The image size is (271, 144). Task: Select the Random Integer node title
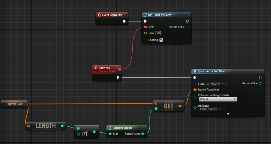coord(123,128)
